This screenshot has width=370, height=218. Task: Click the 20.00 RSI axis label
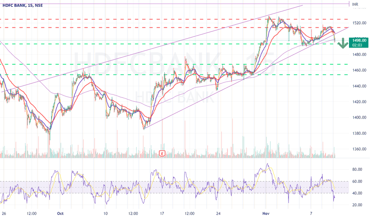point(357,205)
